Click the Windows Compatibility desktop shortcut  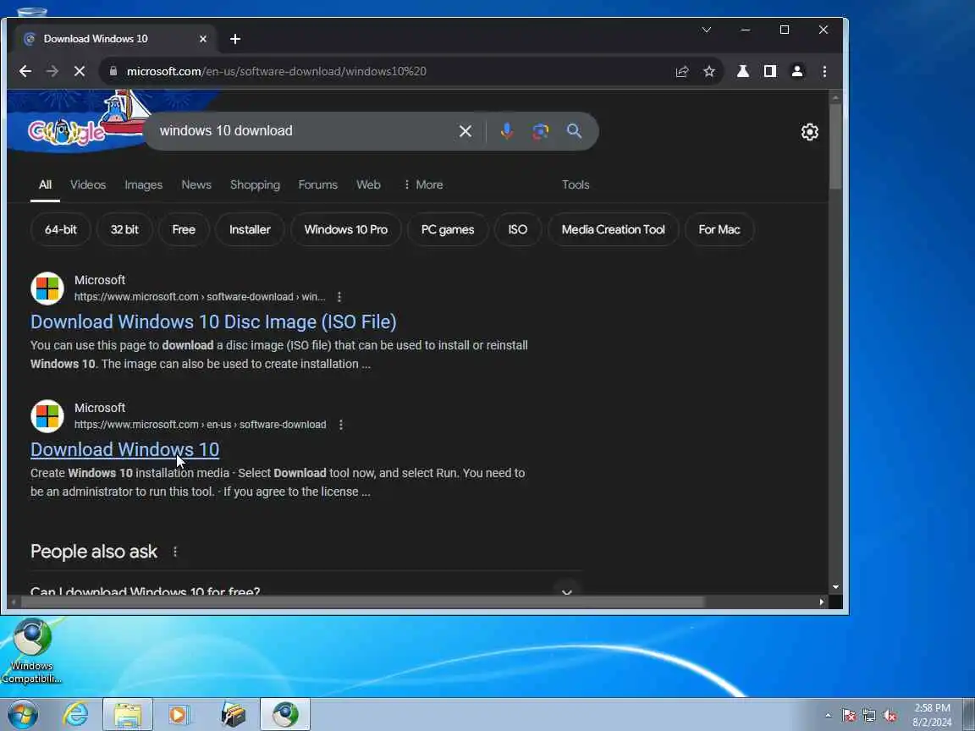[31, 651]
